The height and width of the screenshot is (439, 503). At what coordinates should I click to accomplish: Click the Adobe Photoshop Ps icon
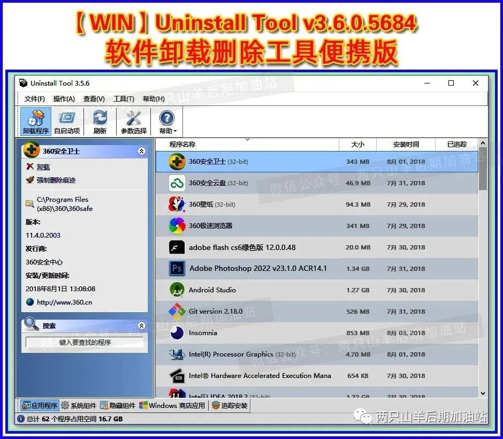177,269
